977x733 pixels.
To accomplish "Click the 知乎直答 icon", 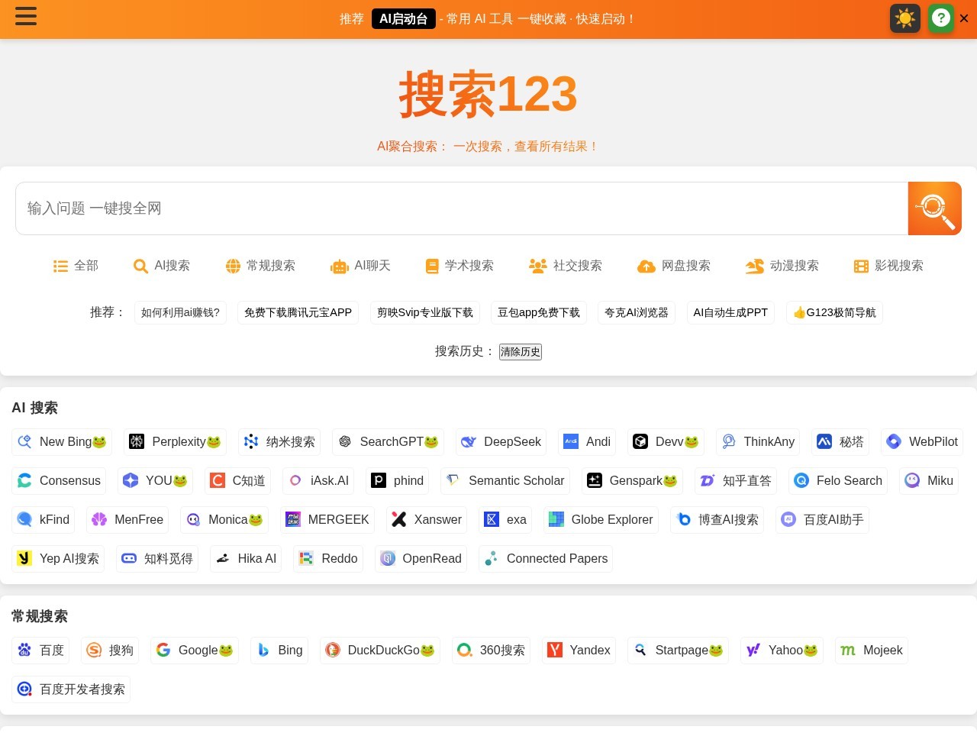I will [x=708, y=480].
